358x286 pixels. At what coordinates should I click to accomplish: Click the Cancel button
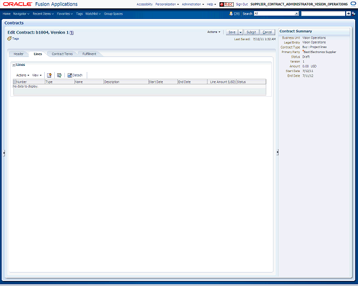click(267, 32)
